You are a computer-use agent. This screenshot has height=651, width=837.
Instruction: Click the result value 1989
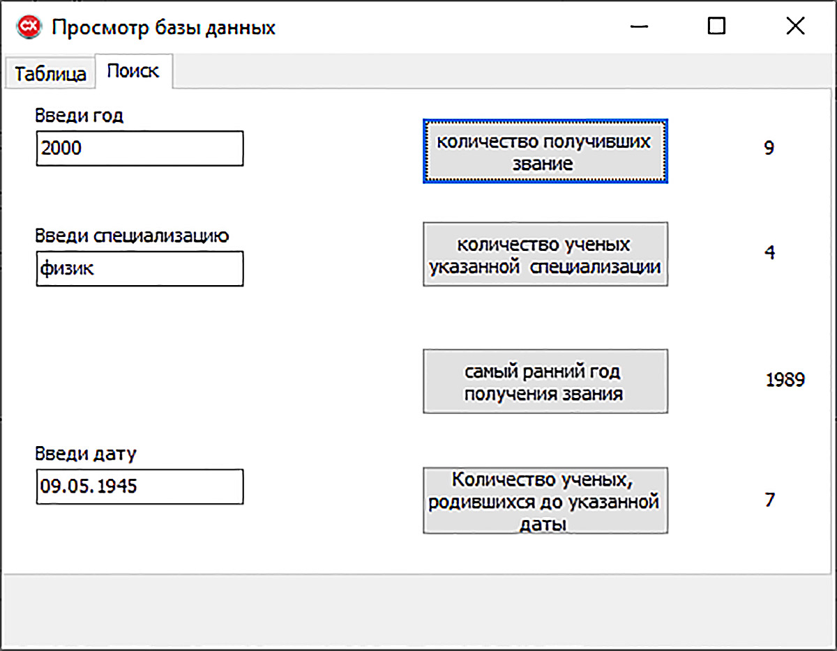point(785,380)
